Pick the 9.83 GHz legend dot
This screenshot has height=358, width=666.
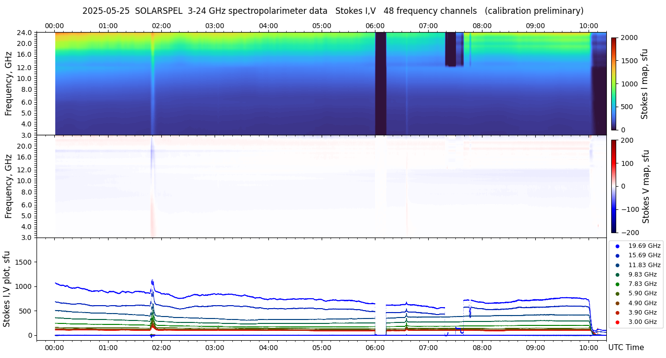617,275
